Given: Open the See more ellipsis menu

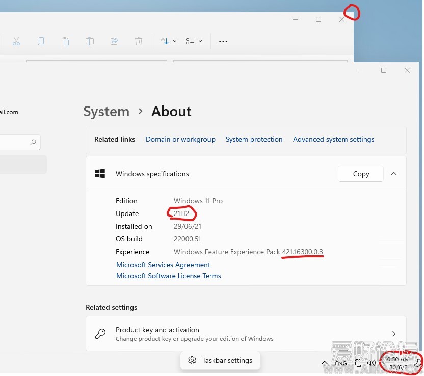Looking at the screenshot, I should (223, 42).
